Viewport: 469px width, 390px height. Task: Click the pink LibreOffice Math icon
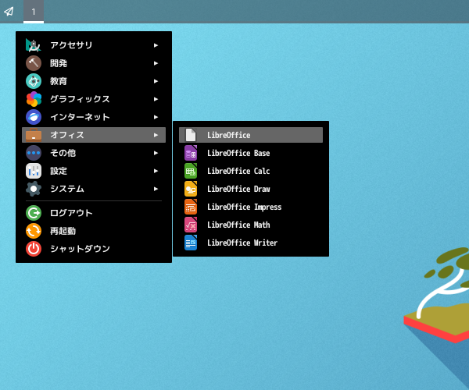click(191, 225)
